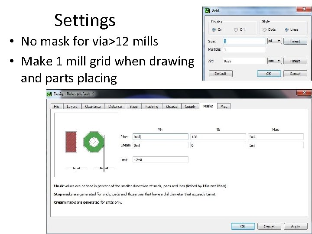
Task: Click the Design Rules title icon
Action: tap(49, 94)
